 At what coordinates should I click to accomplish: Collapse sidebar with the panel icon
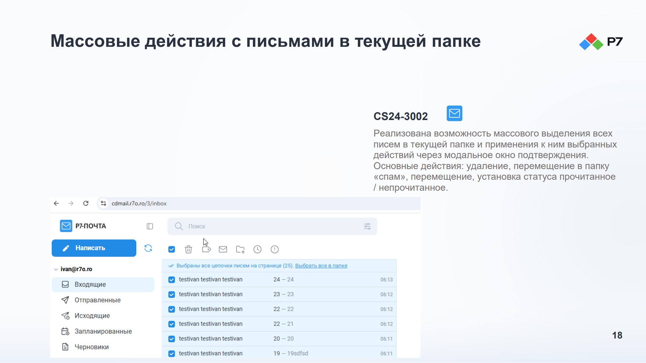150,226
